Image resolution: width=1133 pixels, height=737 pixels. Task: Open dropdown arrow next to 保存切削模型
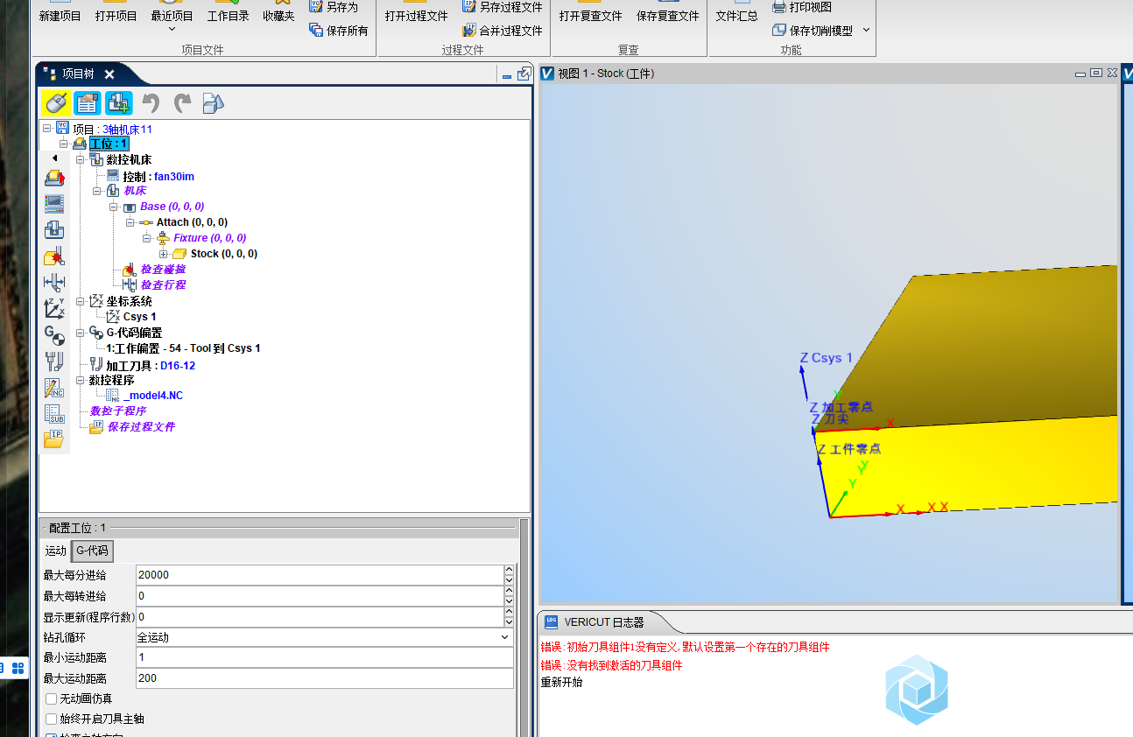coord(866,31)
